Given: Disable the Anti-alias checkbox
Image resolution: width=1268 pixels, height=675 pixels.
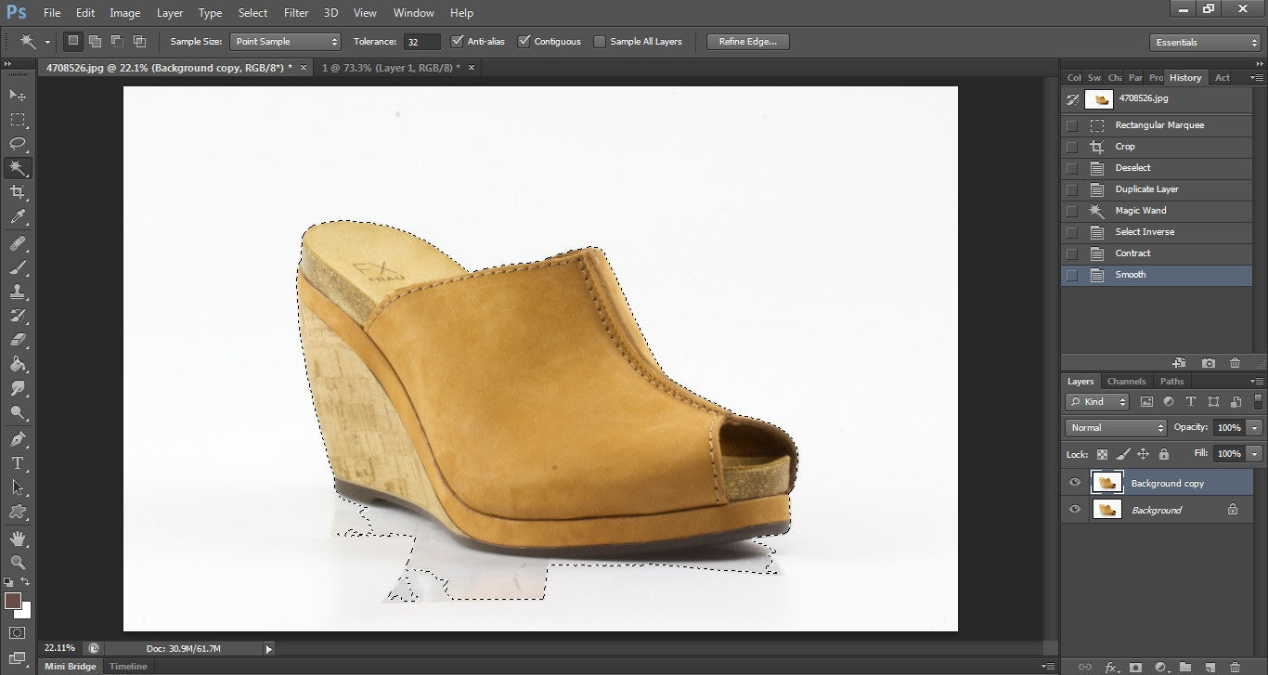Looking at the screenshot, I should pyautogui.click(x=457, y=41).
